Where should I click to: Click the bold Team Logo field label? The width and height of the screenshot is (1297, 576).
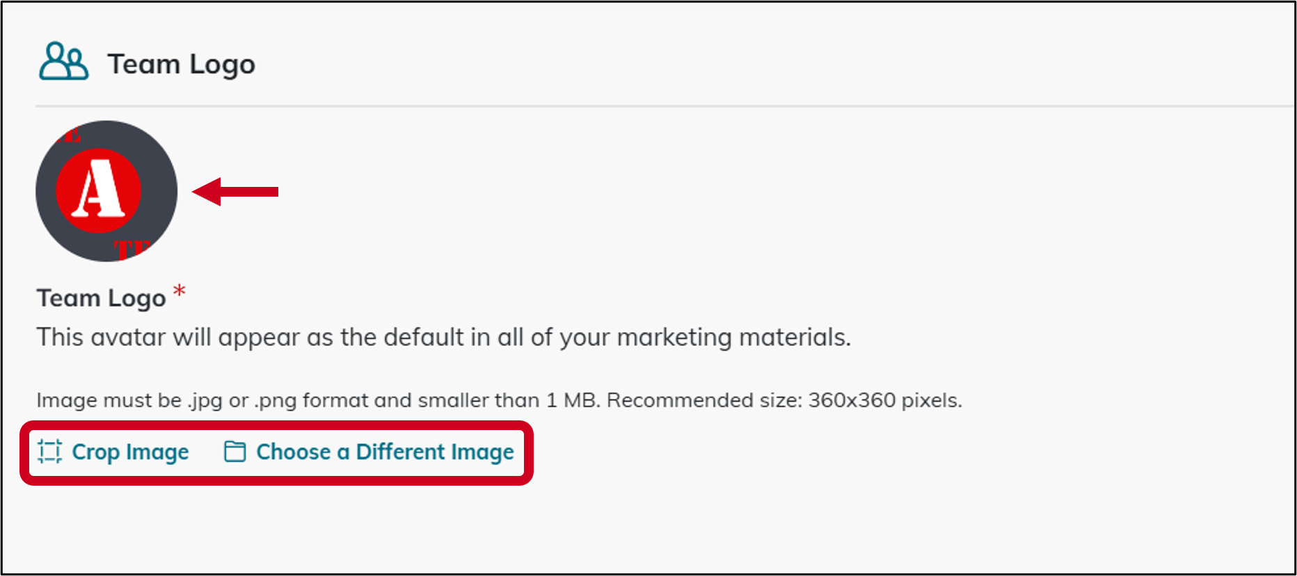click(x=101, y=298)
